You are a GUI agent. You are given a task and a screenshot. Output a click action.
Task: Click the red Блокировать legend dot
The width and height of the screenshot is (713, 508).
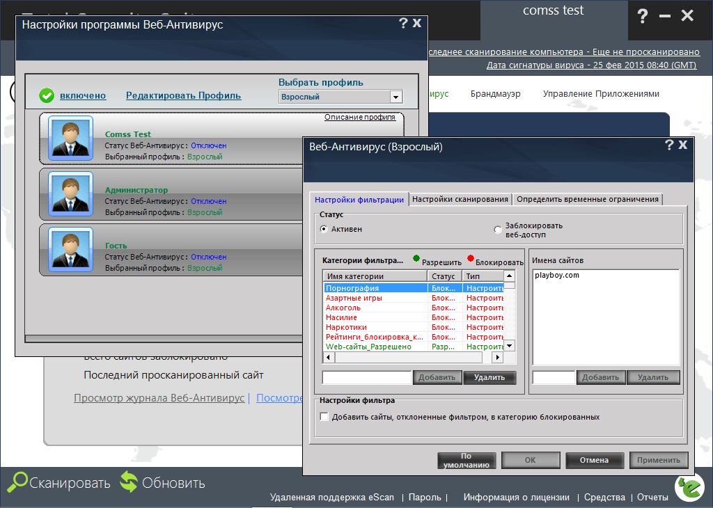coord(471,259)
